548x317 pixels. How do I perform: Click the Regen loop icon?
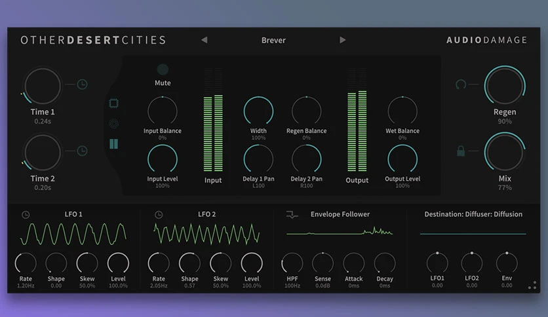tap(461, 84)
